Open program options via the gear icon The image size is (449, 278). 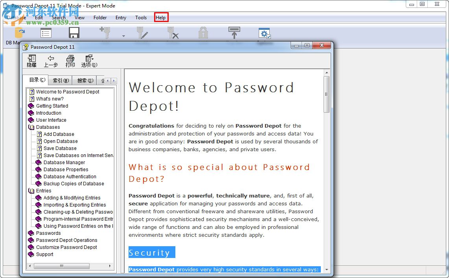pos(264,33)
